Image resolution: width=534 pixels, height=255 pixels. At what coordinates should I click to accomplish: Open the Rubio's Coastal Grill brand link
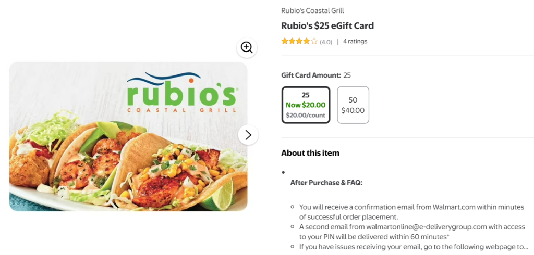312,10
